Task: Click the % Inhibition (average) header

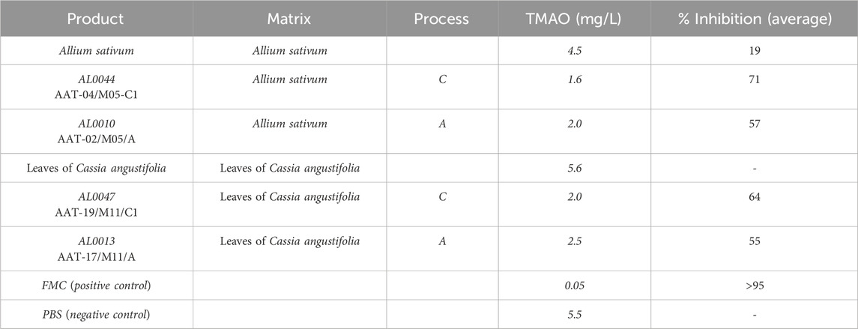Action: [x=753, y=18]
